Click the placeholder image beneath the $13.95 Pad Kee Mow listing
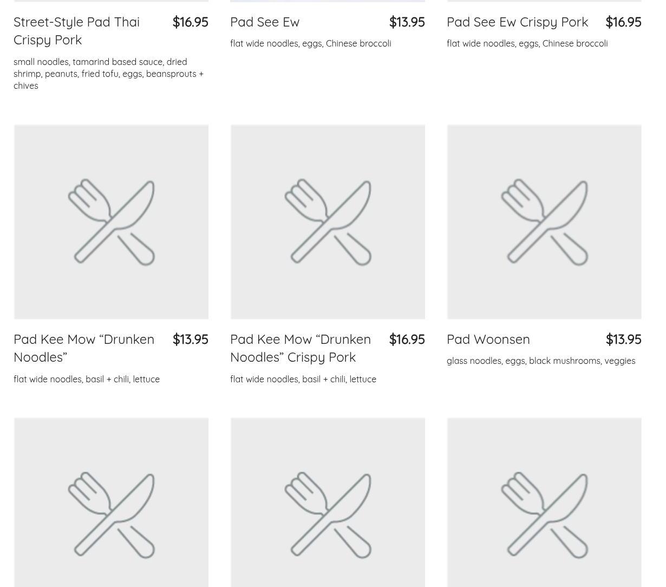This screenshot has width=666, height=587. [111, 502]
